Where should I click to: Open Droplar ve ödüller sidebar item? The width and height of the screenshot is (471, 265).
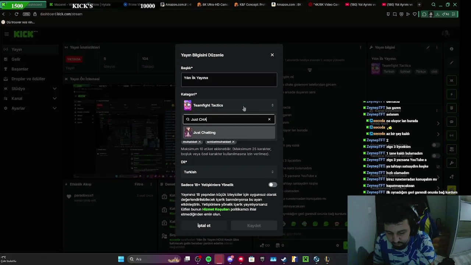[x=29, y=79]
